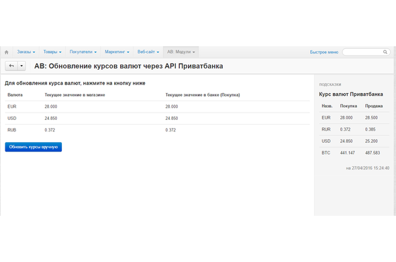Click sidebar Продажа column header

pyautogui.click(x=374, y=106)
